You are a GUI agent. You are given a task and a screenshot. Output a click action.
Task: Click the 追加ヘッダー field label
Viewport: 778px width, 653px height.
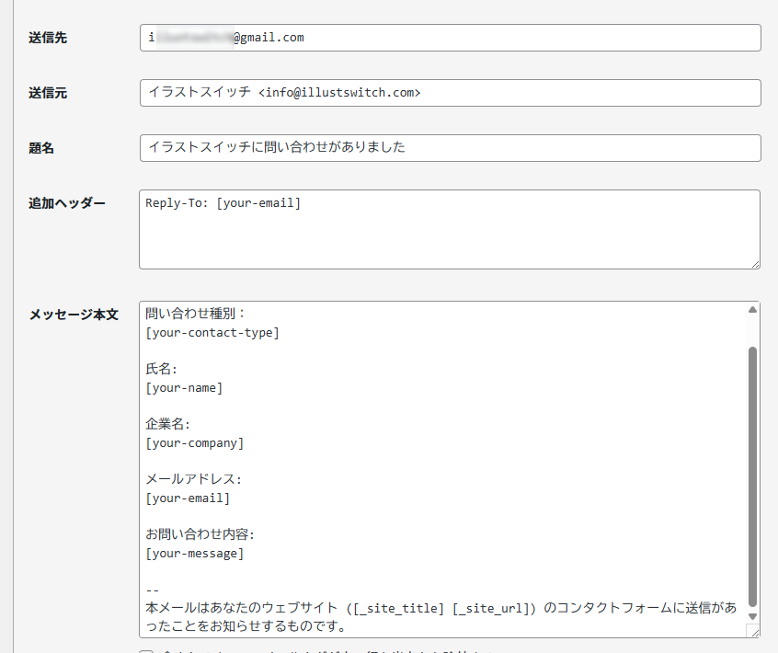tap(67, 203)
